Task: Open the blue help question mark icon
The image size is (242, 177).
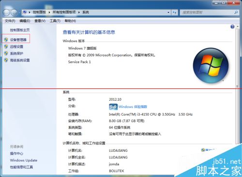Action: click(232, 27)
